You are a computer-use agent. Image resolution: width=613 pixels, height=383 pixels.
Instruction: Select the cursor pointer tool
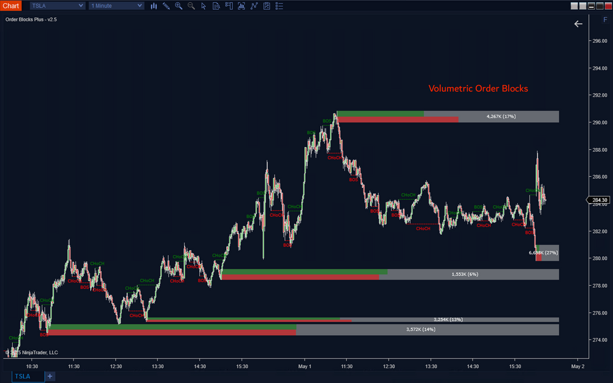204,6
